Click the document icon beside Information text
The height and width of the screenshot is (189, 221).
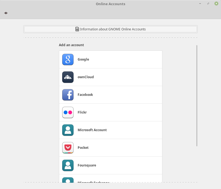tap(77, 29)
